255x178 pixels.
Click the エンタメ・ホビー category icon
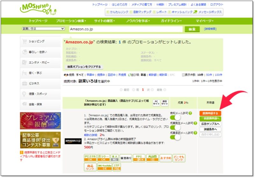pos(25,63)
